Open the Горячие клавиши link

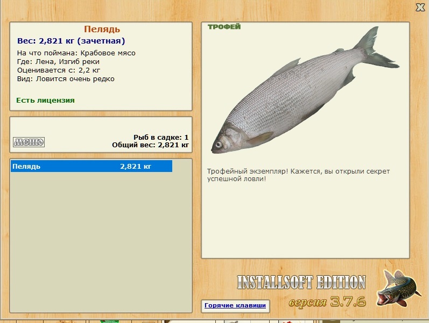tap(235, 305)
